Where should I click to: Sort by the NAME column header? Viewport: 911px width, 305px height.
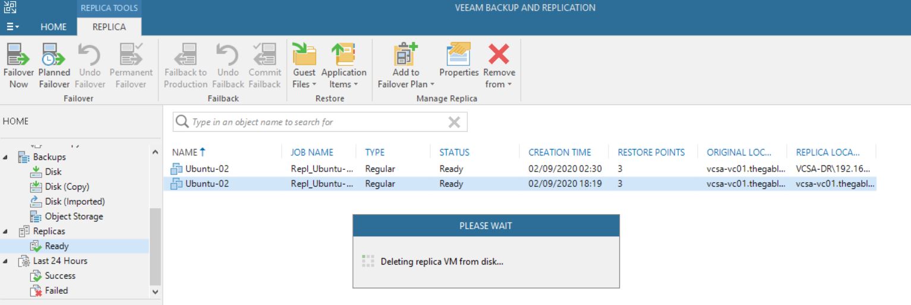tap(188, 152)
